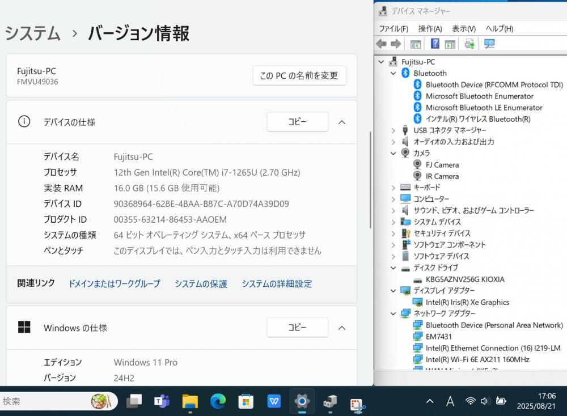The width and height of the screenshot is (567, 416).
Task: Collapse the Fujitsu-PC root node
Action: tap(381, 62)
